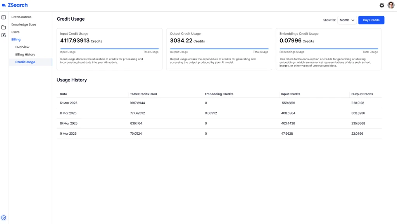
Task: Toggle the sidebar panel icon
Action: (x=3, y=17)
